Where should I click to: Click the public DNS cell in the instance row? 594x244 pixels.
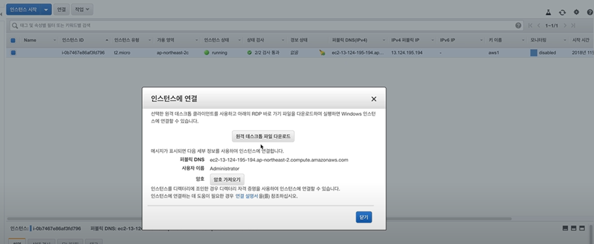tap(358, 52)
